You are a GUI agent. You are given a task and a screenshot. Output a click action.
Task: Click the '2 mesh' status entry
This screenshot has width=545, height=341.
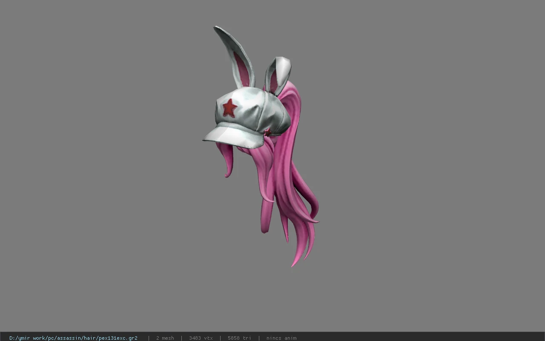tap(165, 338)
